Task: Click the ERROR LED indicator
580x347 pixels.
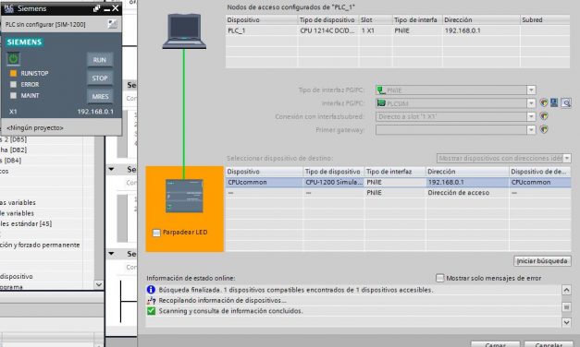Action: [x=13, y=84]
